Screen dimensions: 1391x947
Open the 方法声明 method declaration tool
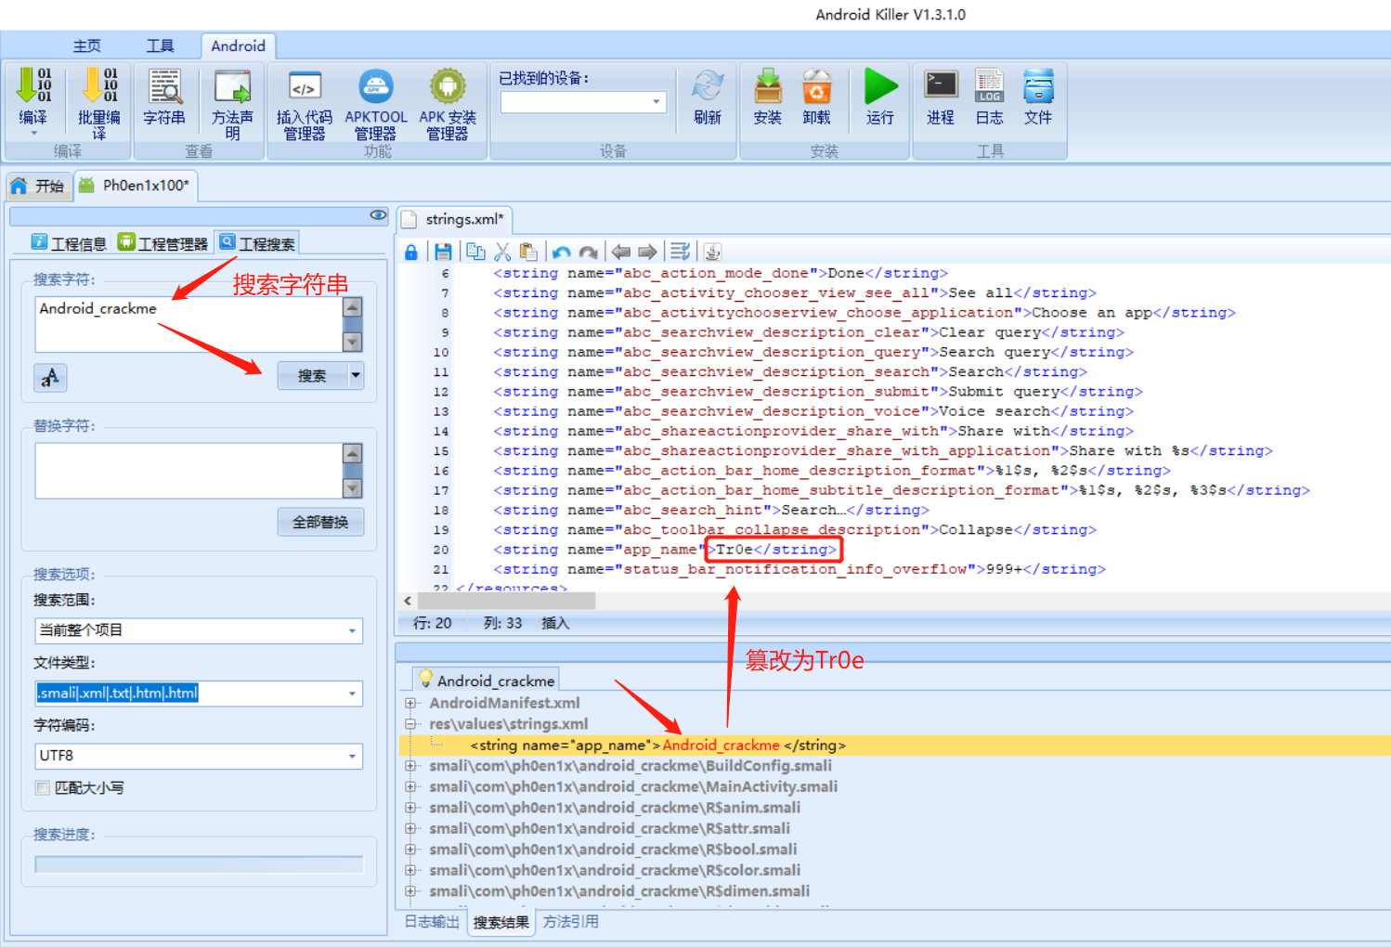(x=232, y=102)
